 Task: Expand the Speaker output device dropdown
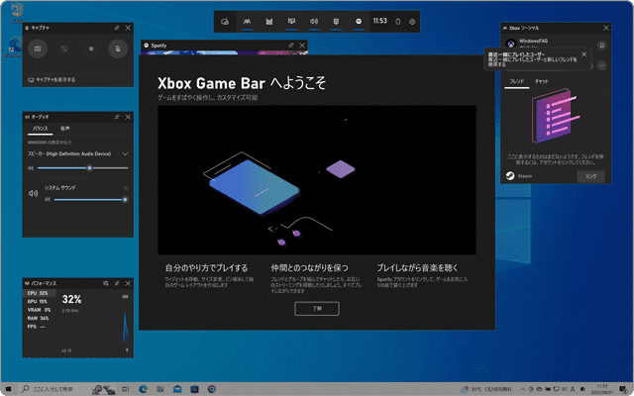(125, 154)
